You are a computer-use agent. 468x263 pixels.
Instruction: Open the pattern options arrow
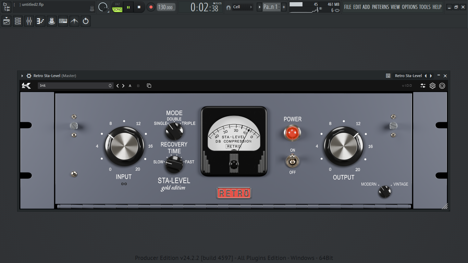click(x=259, y=7)
